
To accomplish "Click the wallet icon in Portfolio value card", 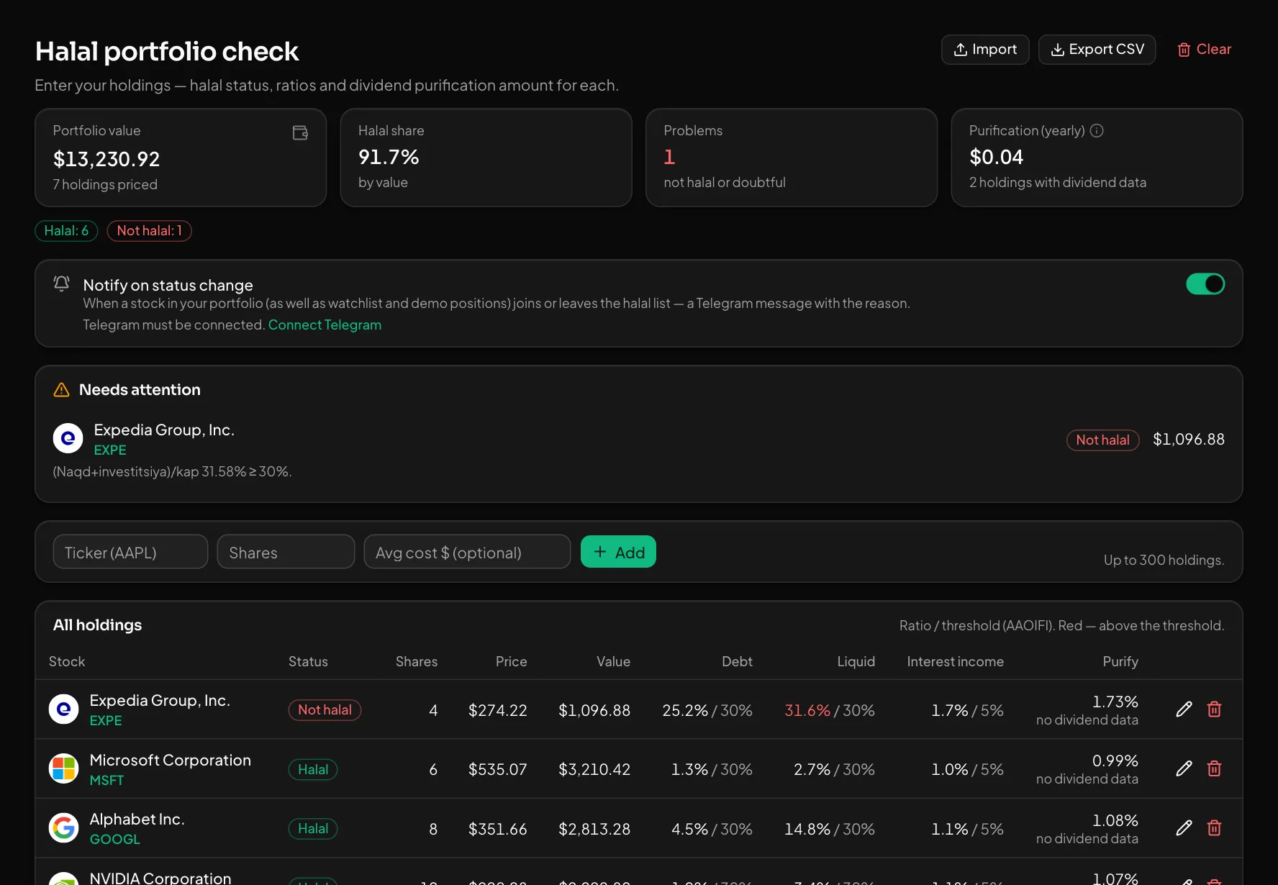I will pos(300,132).
